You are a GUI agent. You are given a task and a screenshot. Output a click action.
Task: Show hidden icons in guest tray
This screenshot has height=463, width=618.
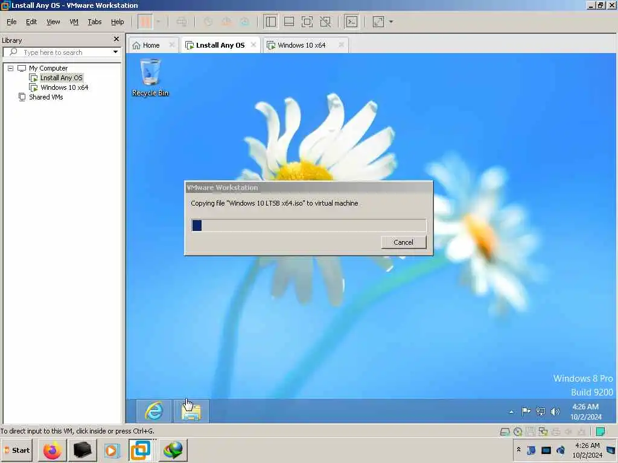tap(511, 412)
